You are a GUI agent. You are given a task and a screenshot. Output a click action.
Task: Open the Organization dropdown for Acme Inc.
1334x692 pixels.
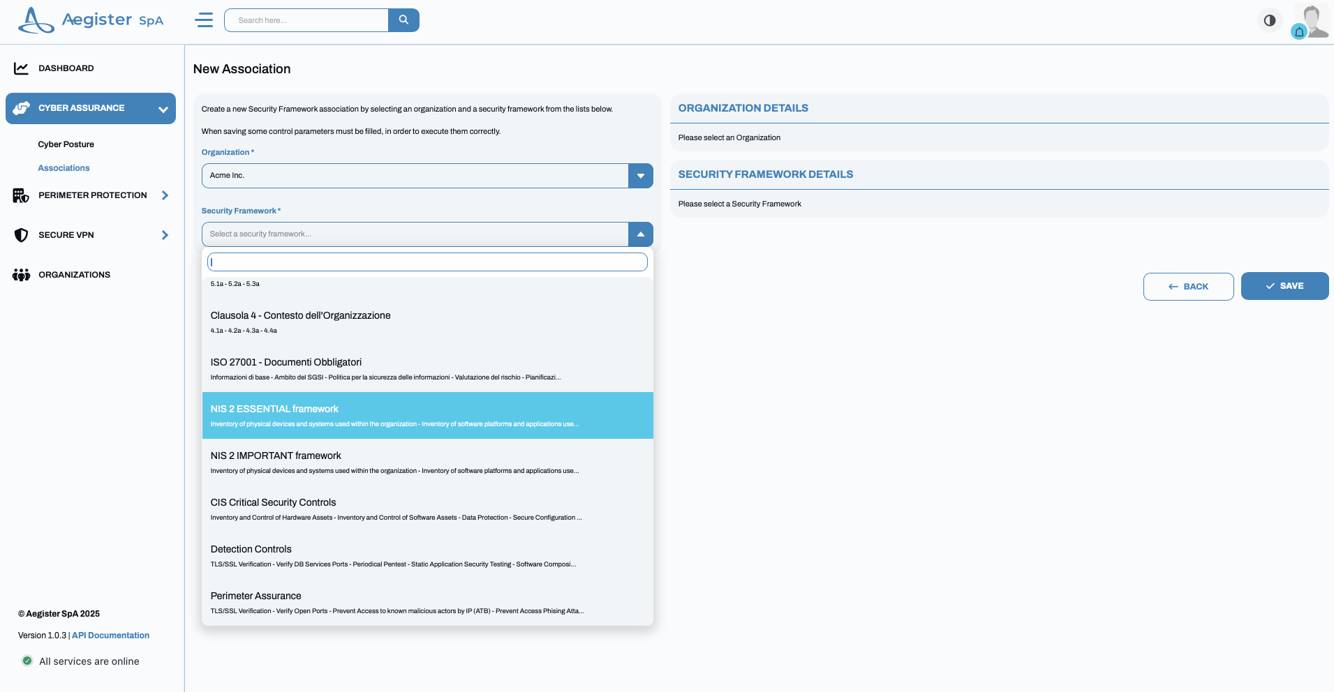[640, 175]
